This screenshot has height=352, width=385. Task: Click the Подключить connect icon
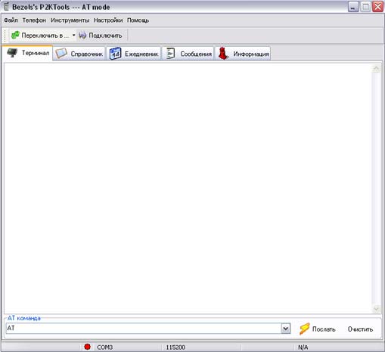pos(82,36)
